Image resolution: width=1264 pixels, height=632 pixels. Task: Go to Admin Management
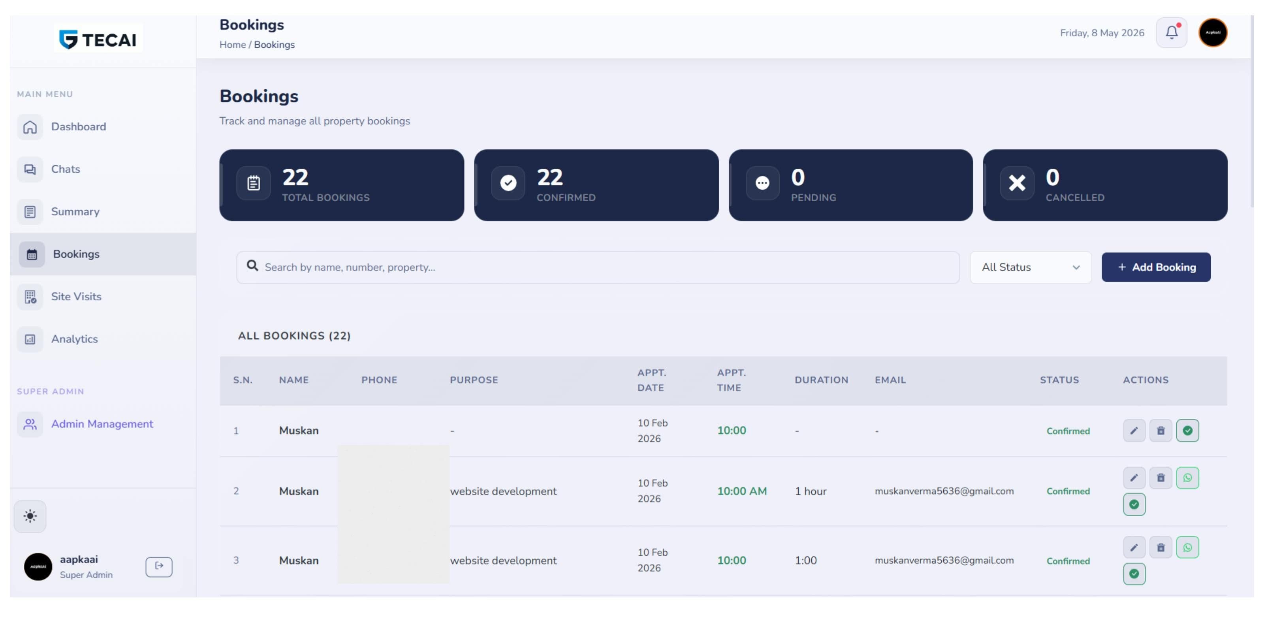pyautogui.click(x=103, y=424)
